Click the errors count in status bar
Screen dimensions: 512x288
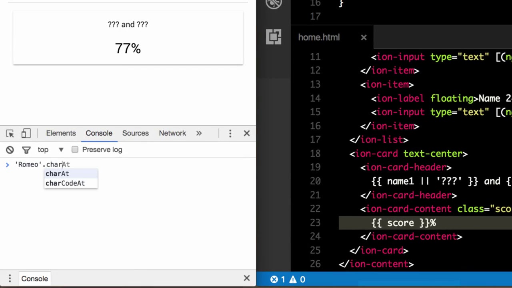click(278, 280)
